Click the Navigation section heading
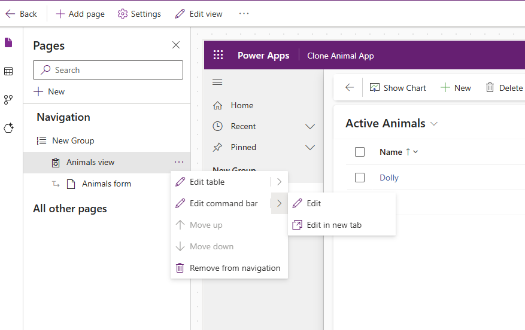 click(x=63, y=117)
